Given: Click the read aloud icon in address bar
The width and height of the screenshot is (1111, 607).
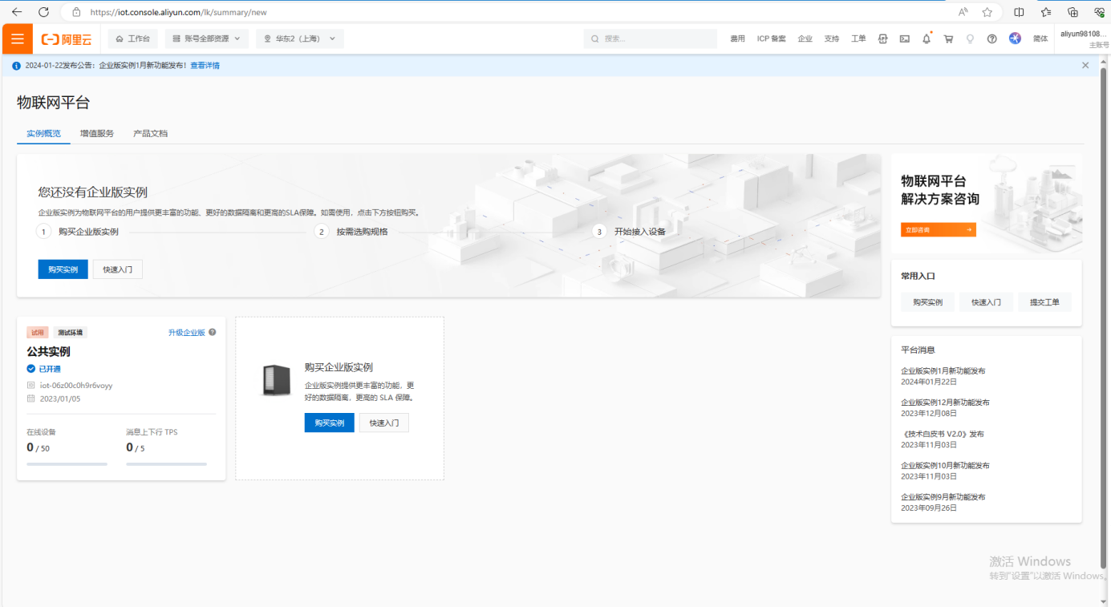Looking at the screenshot, I should (x=963, y=12).
